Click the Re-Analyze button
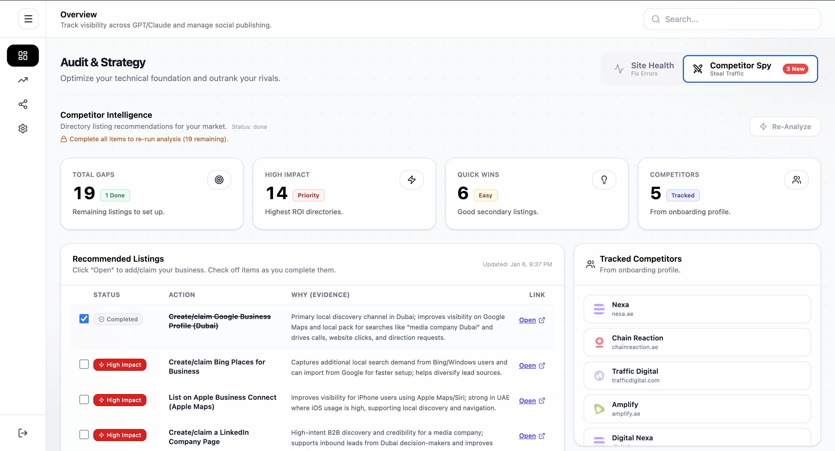 click(x=785, y=126)
